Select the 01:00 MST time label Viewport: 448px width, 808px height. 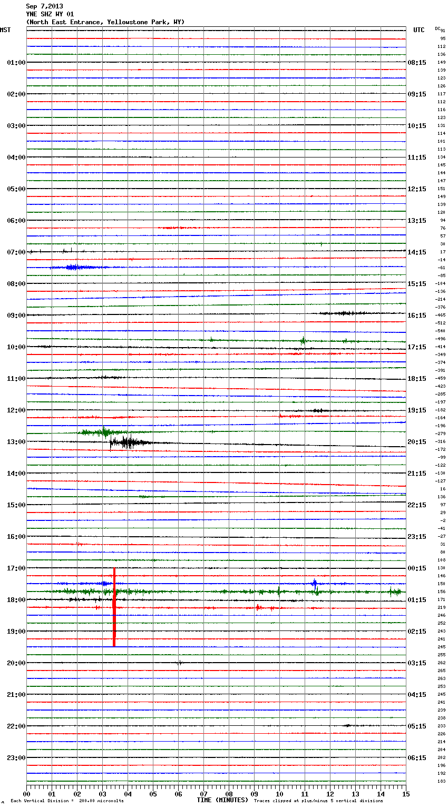click(x=16, y=63)
